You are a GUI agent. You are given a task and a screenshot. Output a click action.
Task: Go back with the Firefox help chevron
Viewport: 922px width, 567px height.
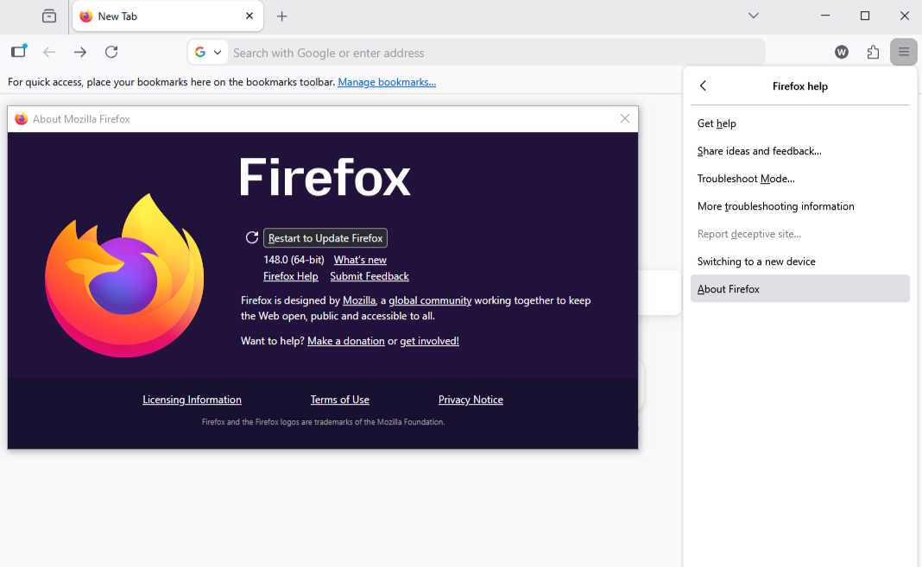coord(703,85)
